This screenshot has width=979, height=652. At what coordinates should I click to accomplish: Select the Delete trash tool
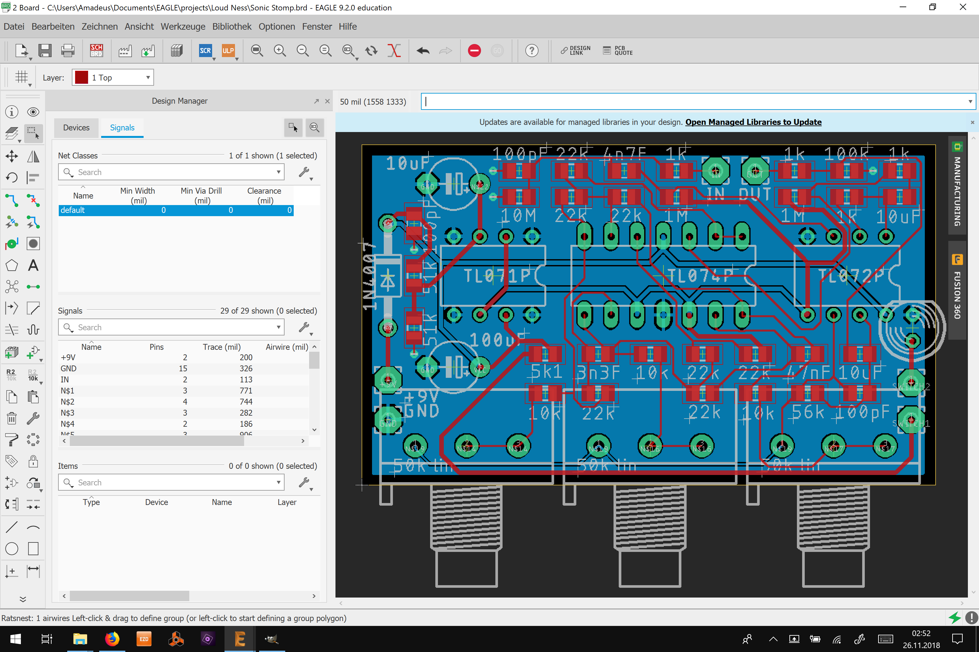click(12, 418)
